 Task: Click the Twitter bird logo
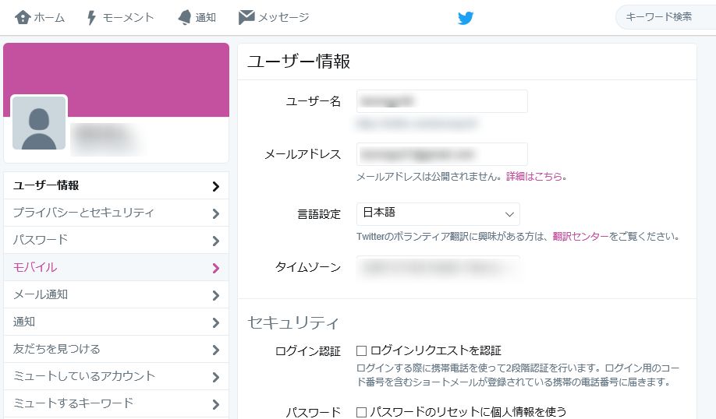(466, 18)
